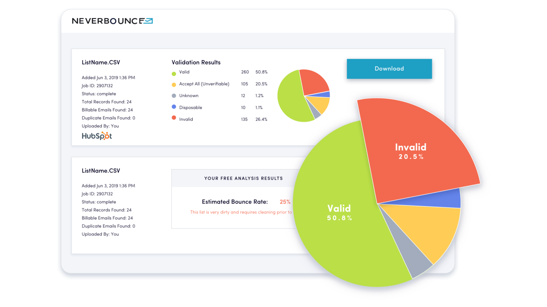
Task: Expand the Validation Results section
Action: coord(196,62)
